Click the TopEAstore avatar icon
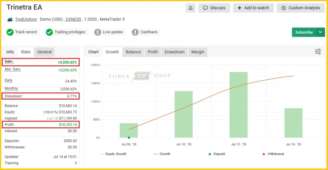 10,20
